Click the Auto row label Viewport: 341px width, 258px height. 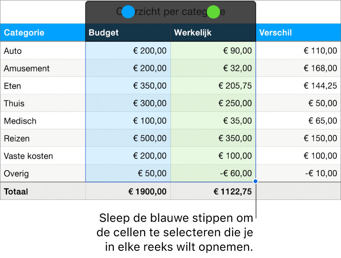(x=13, y=51)
